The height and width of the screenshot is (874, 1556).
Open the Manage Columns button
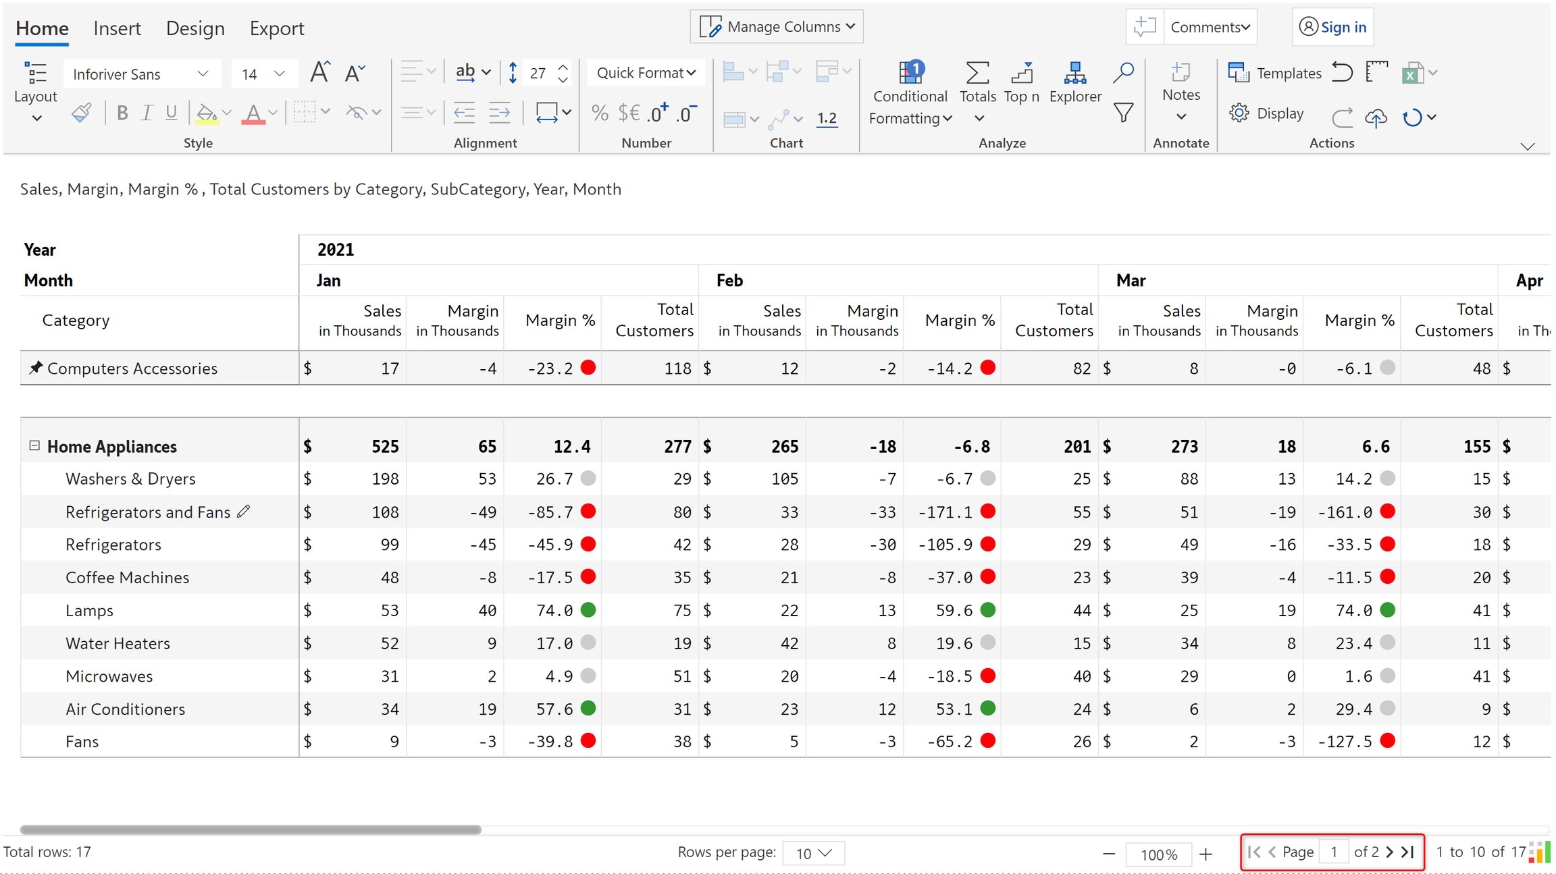point(777,27)
